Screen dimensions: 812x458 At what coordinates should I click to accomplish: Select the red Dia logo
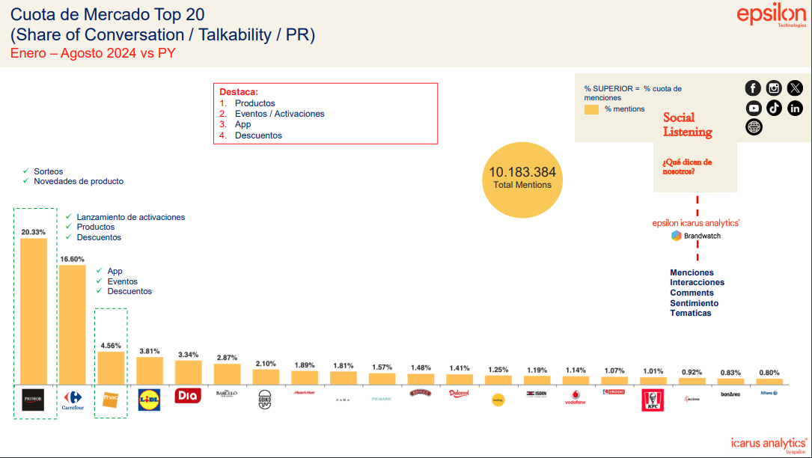pos(187,396)
